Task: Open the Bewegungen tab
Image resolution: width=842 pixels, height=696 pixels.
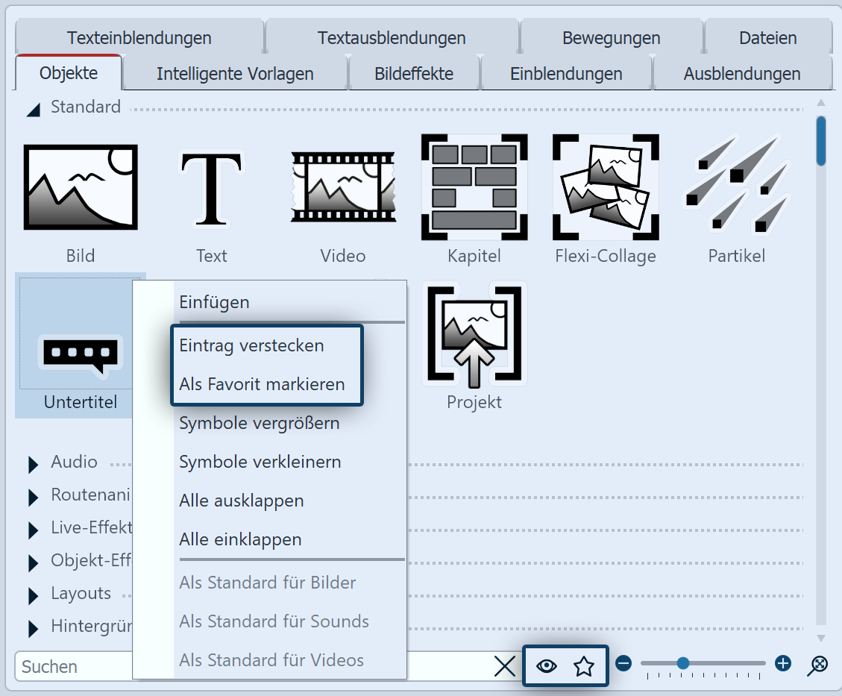Action: coord(611,37)
